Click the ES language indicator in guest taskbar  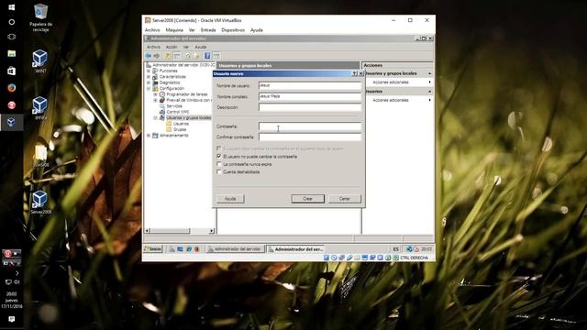(395, 248)
